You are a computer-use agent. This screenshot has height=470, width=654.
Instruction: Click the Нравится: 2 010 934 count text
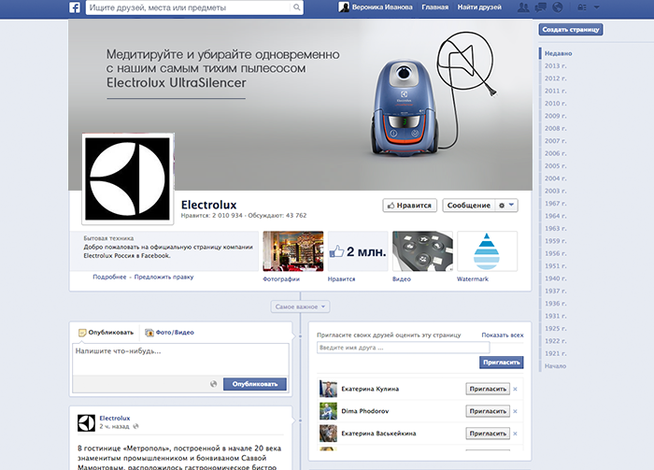tap(212, 216)
